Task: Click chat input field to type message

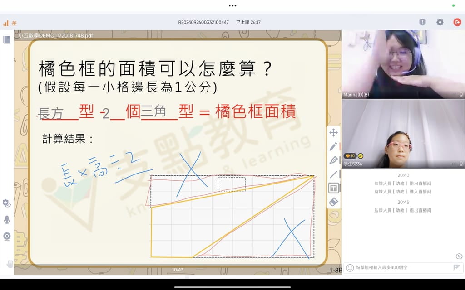Action: pos(403,268)
